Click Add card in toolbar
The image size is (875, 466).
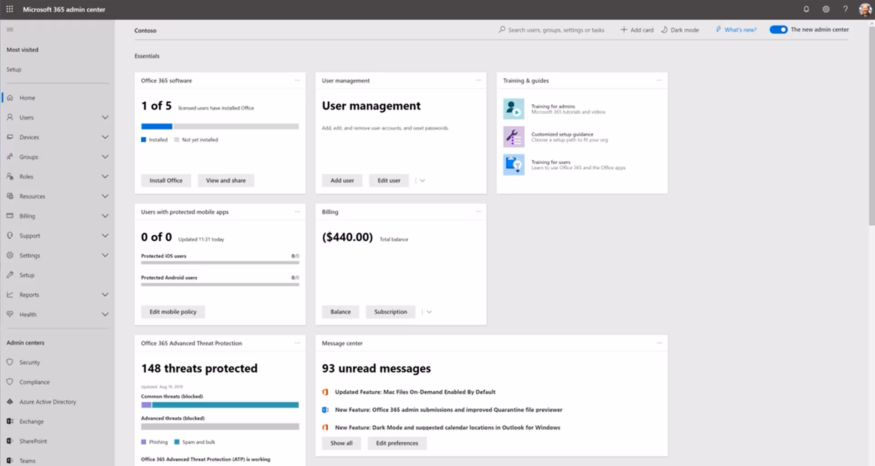(x=637, y=30)
